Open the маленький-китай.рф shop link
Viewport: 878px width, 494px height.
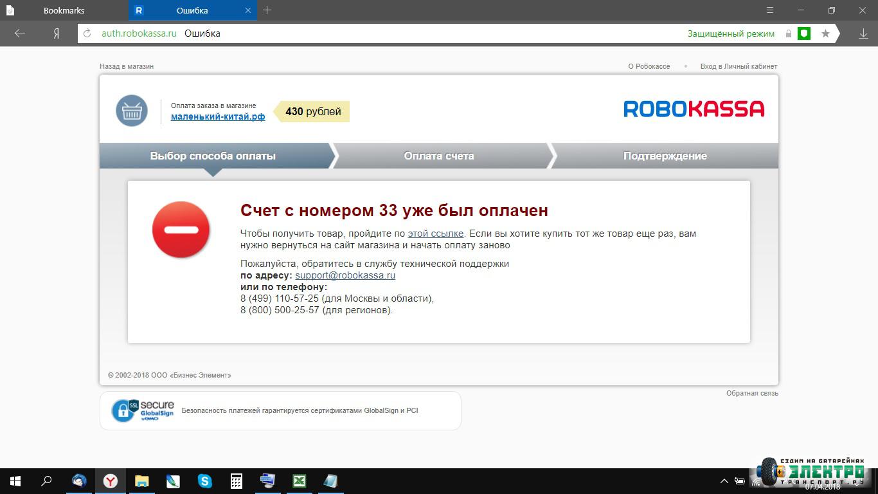click(x=218, y=116)
